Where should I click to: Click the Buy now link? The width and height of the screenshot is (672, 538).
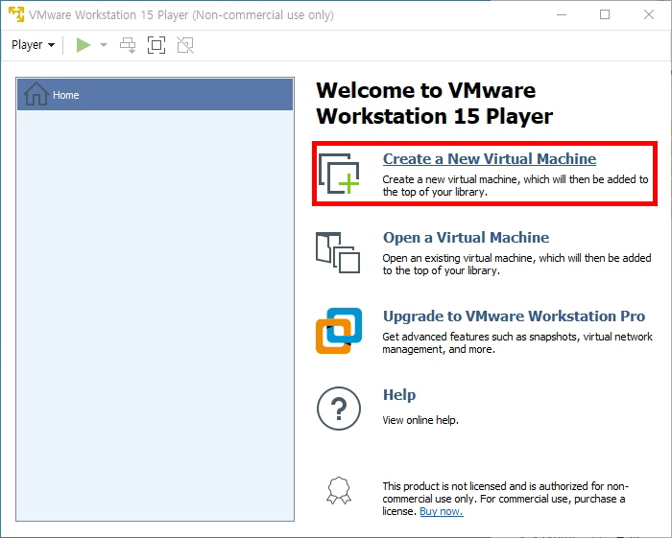tap(442, 511)
